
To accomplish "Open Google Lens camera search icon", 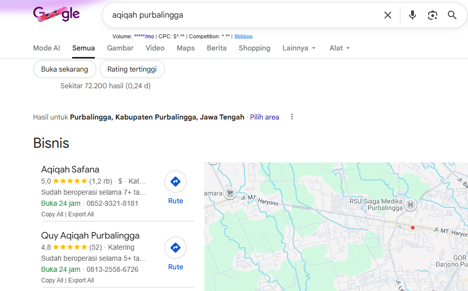I will [432, 15].
